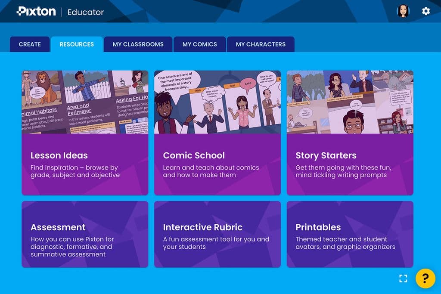Open the settings gear in the header
Screen dimensions: 441x294
pos(425,11)
